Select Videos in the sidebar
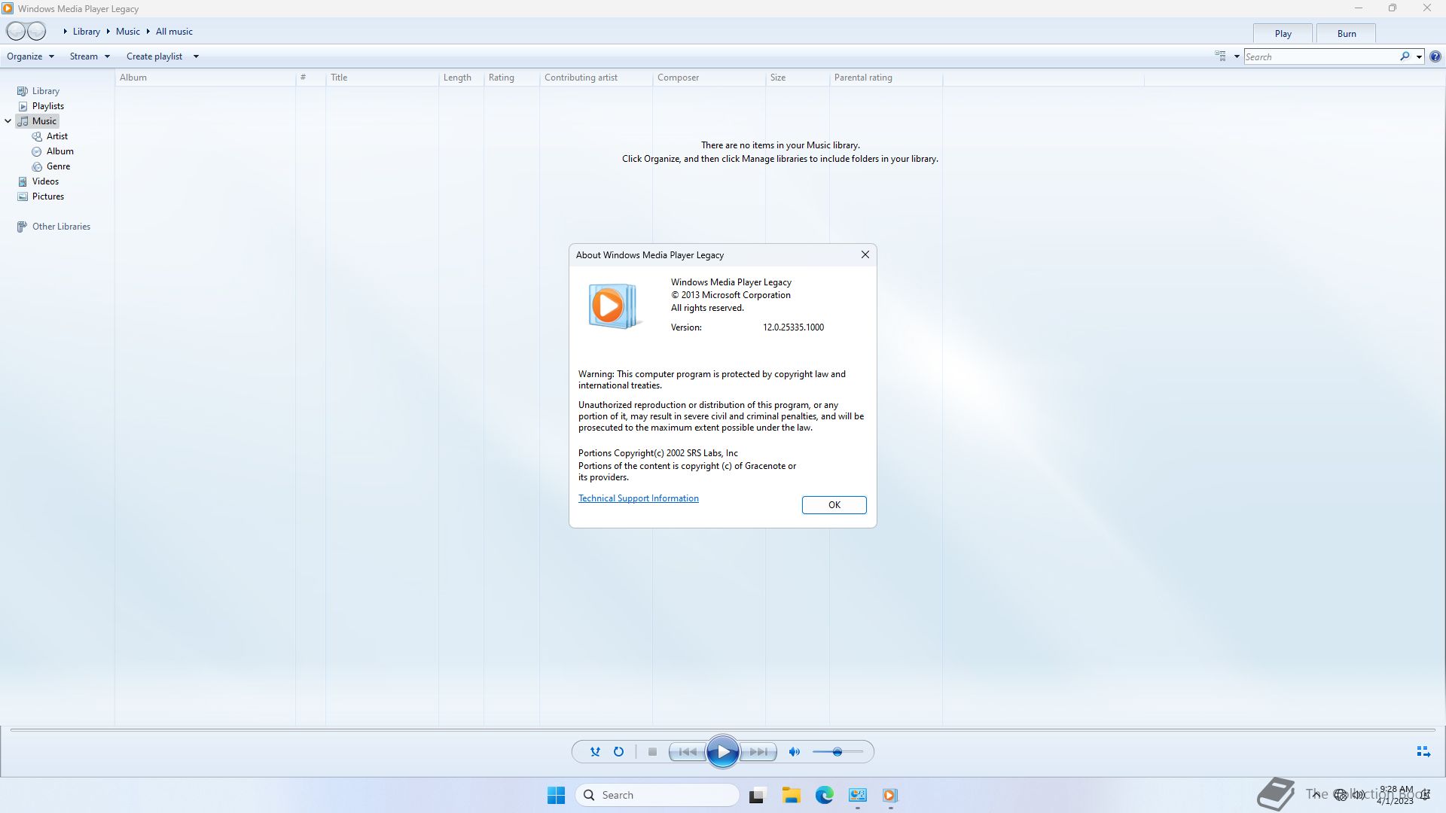 [x=45, y=181]
